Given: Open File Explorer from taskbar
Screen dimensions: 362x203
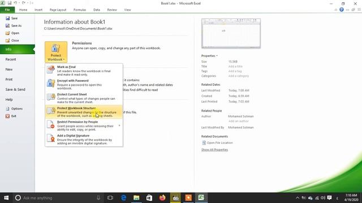Looking at the screenshot, I should pyautogui.click(x=136, y=198).
